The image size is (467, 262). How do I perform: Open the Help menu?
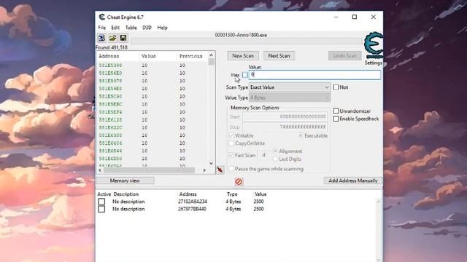coord(162,28)
